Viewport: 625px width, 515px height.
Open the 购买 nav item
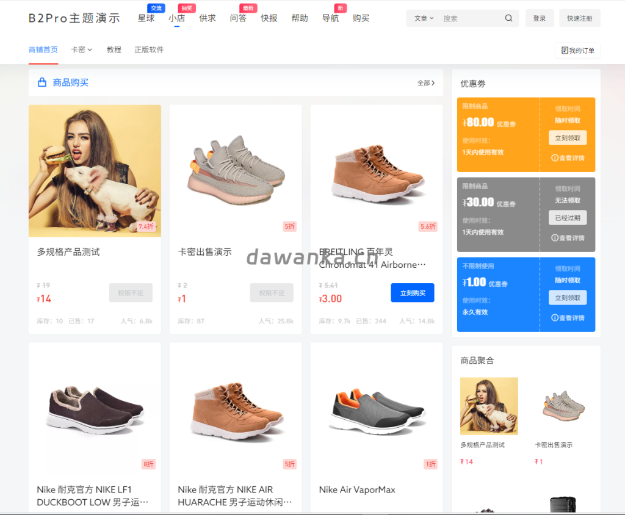(361, 18)
